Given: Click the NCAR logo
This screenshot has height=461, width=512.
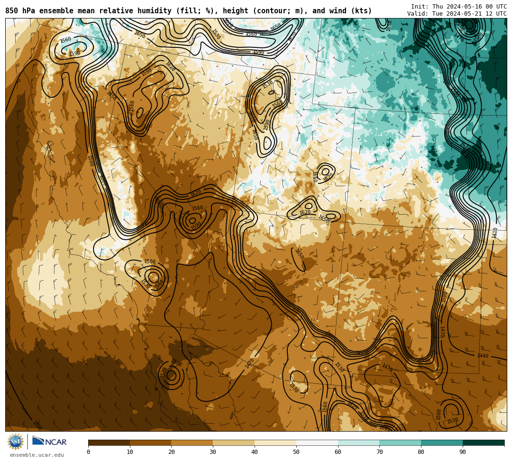Looking at the screenshot, I should (x=49, y=442).
